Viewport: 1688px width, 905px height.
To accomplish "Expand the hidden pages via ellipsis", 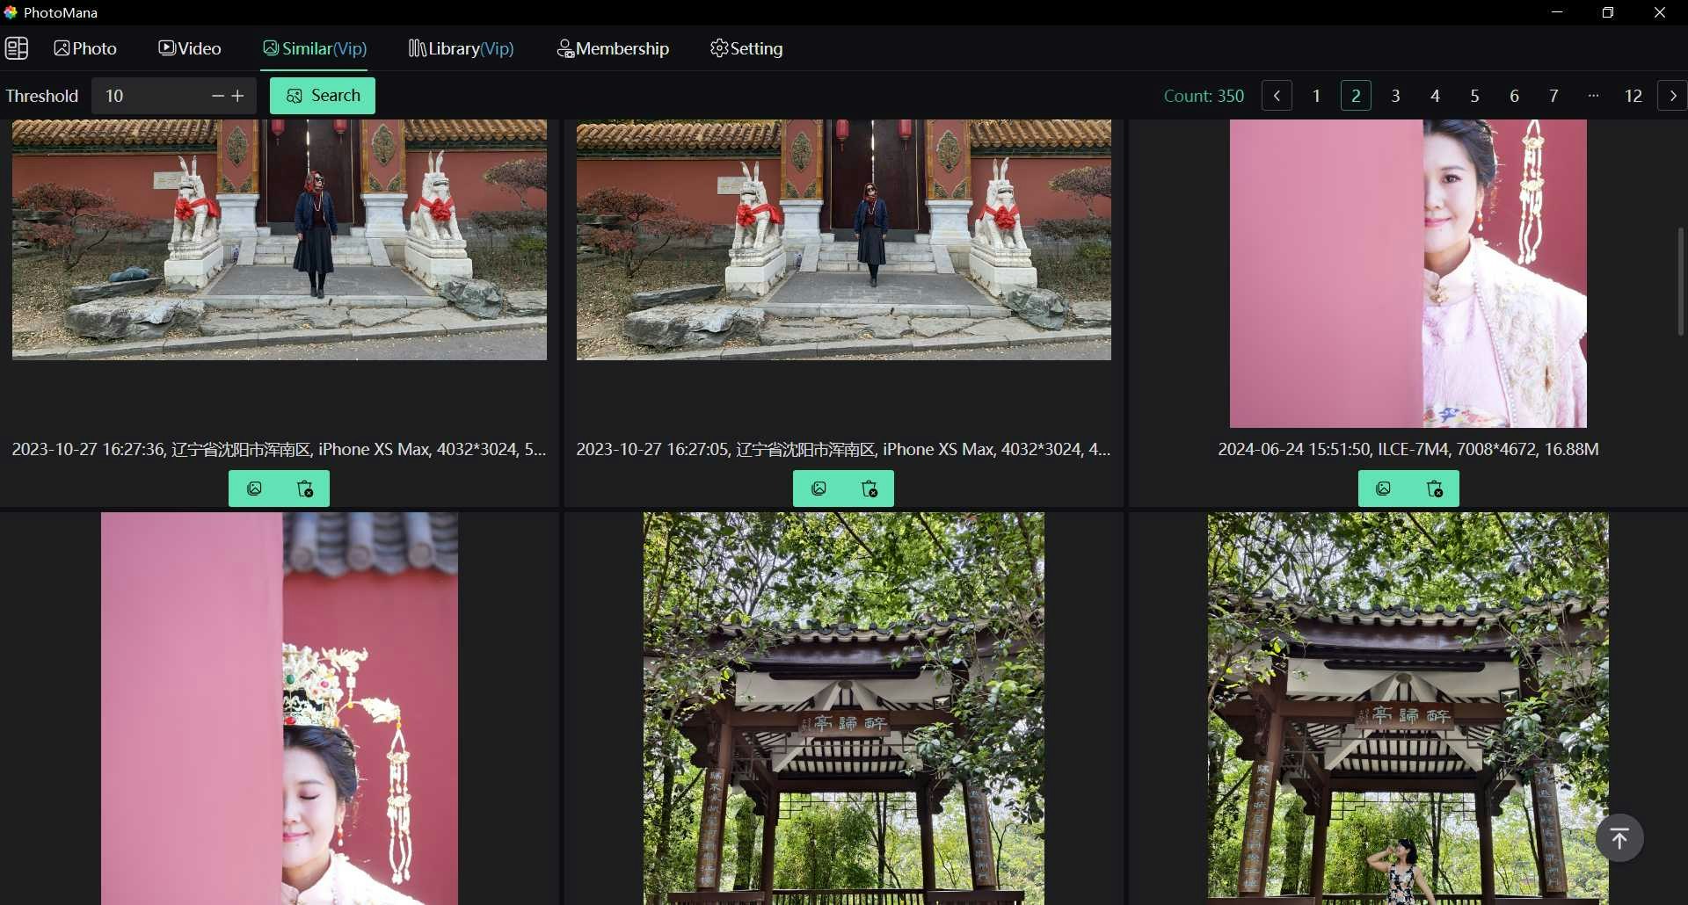I will tap(1593, 96).
